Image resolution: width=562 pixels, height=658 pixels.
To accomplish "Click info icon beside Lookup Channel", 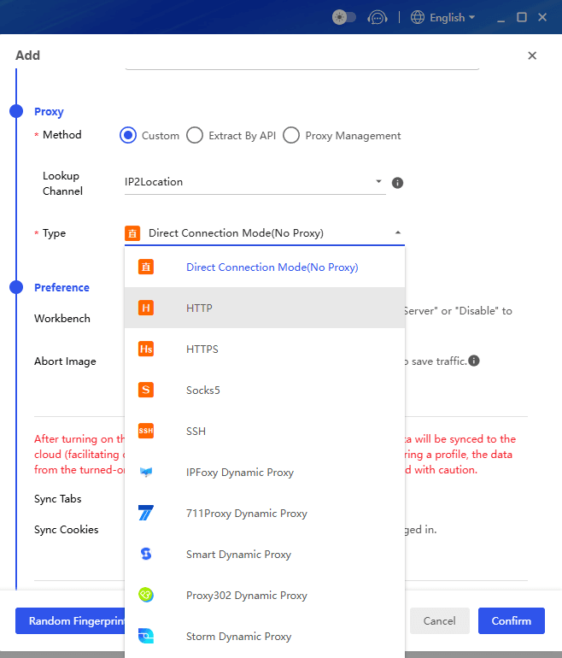I will pos(397,183).
